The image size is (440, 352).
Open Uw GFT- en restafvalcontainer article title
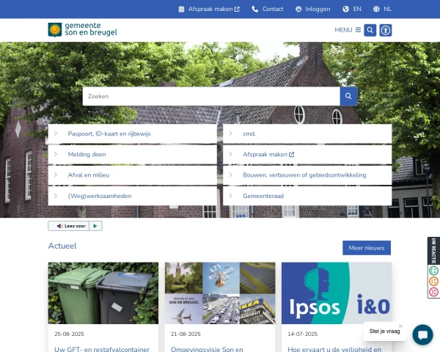[102, 349]
